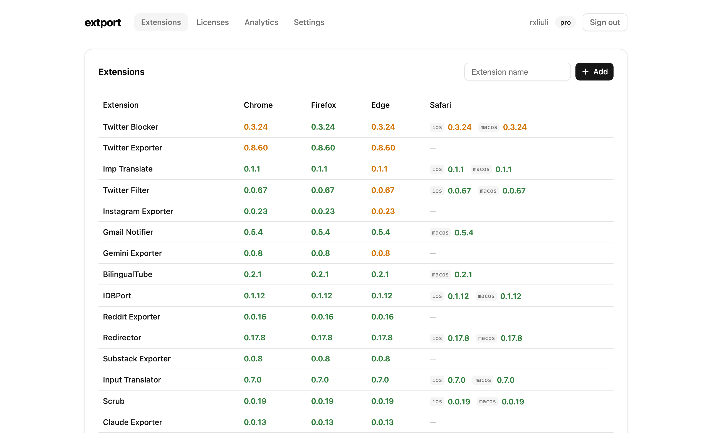Click the extport logo
The image size is (712, 433).
(x=103, y=22)
